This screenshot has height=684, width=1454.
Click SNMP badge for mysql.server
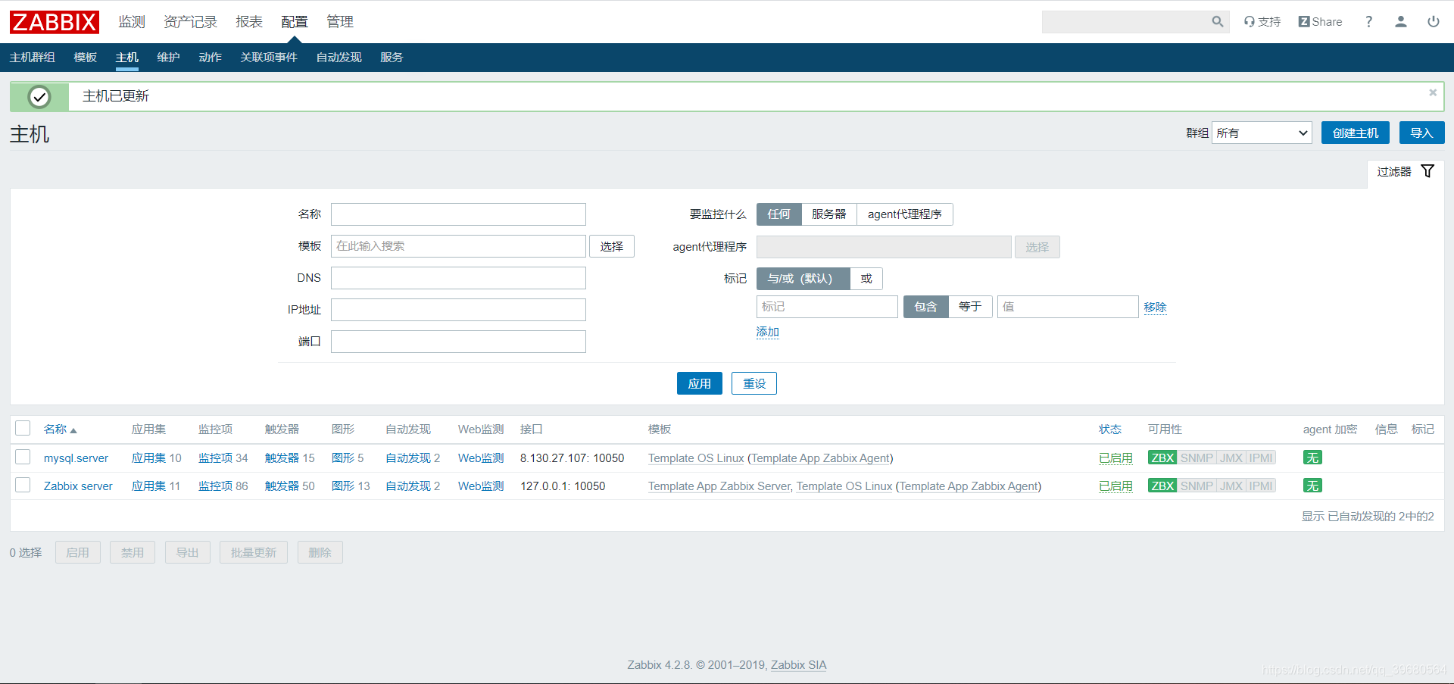point(1197,458)
